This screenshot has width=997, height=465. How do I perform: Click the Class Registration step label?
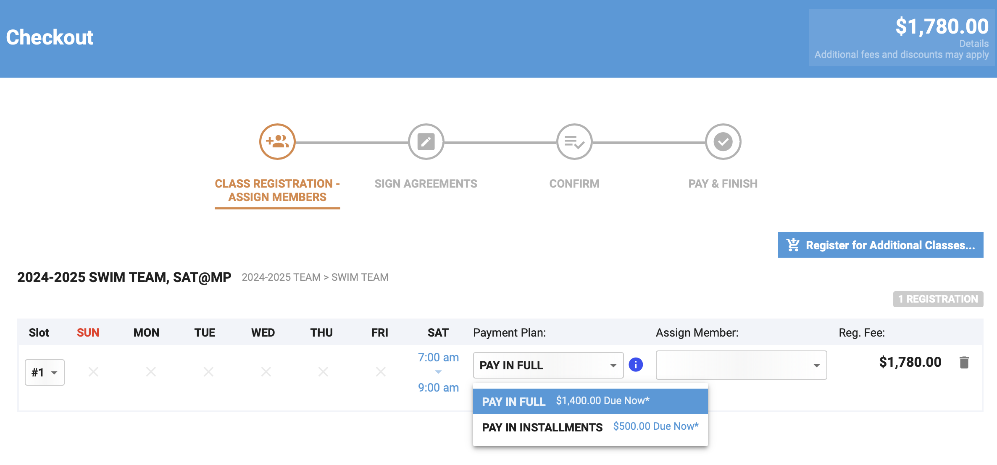point(277,190)
